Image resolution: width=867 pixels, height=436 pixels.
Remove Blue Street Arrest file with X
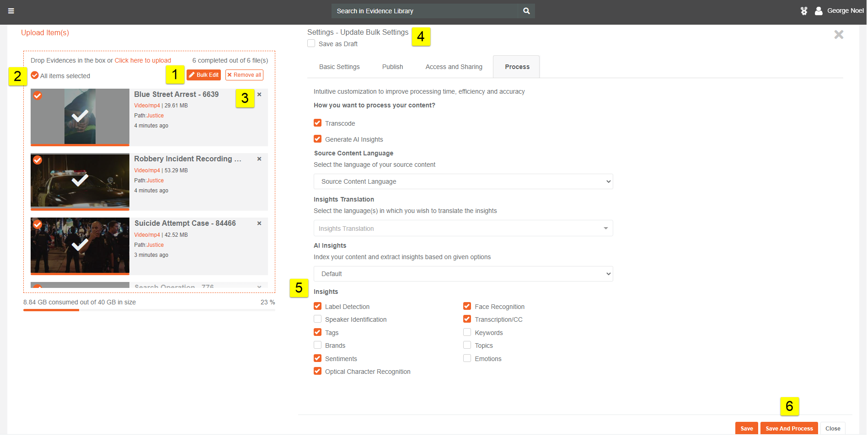pos(259,95)
